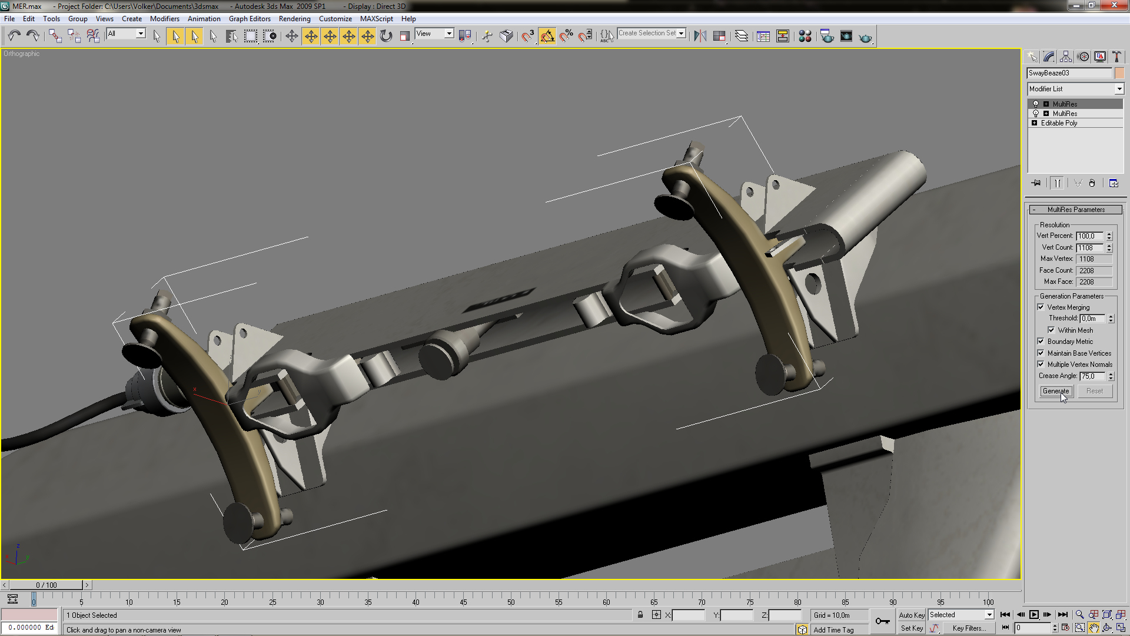Select the Rotate tool in toolbar

[x=386, y=37]
